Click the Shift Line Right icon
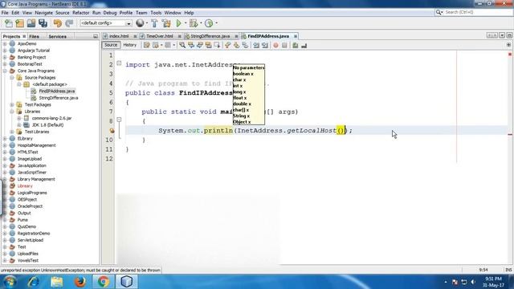Screen dimensions: 514x289 pos(265,45)
